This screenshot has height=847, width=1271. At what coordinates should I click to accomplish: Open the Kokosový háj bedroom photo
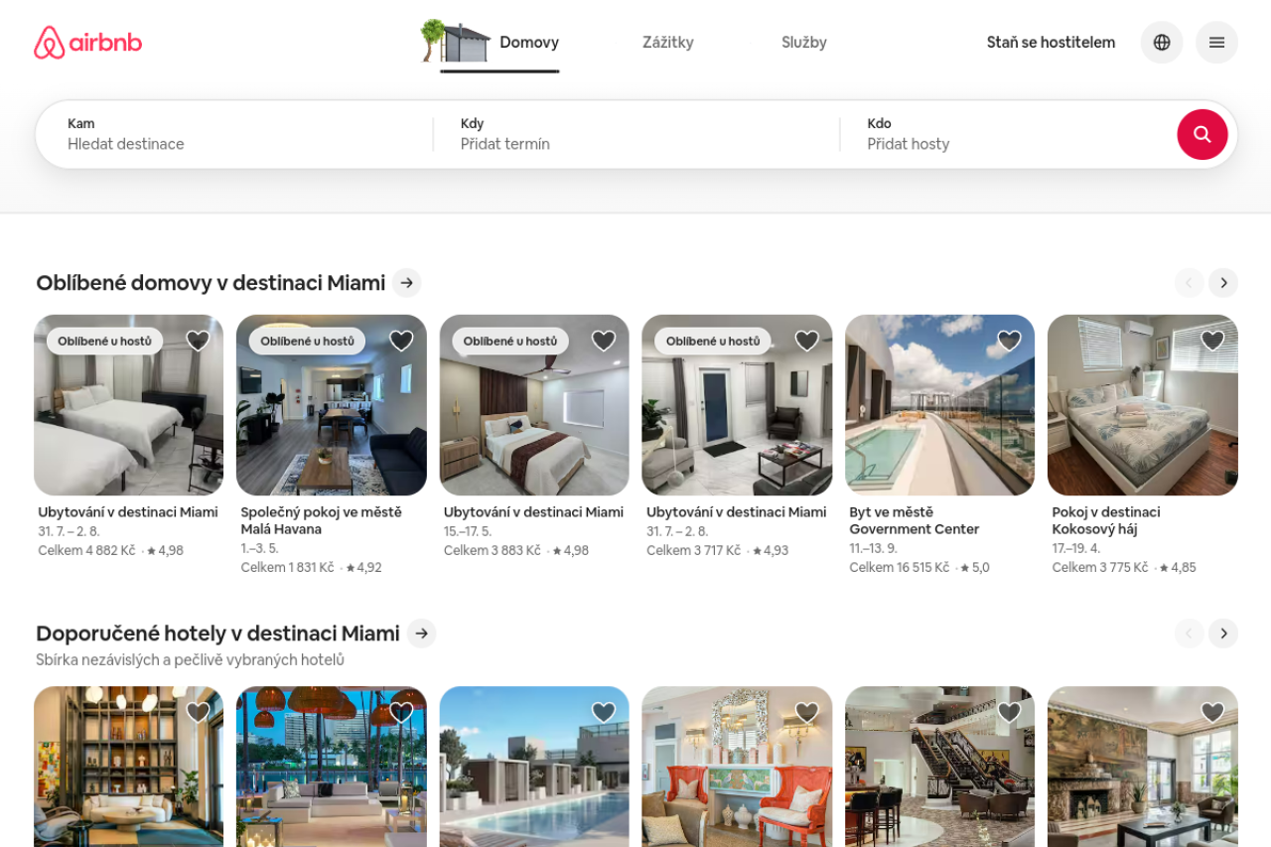(1143, 405)
